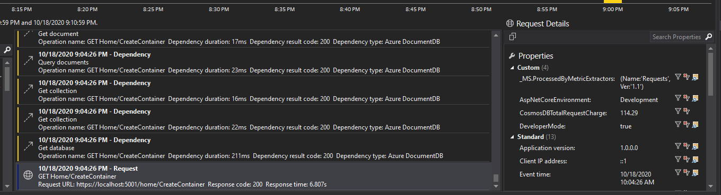Image resolution: width=721 pixels, height=195 pixels.
Task: Select the Query documents dependency event
Action: tap(254, 62)
